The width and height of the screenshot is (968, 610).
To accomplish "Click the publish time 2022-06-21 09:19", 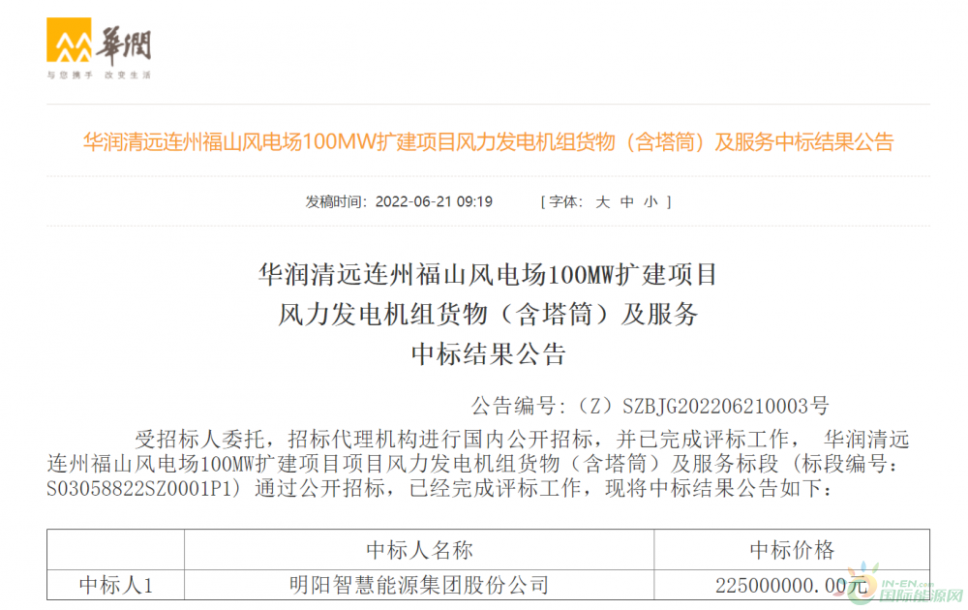I will (x=434, y=202).
